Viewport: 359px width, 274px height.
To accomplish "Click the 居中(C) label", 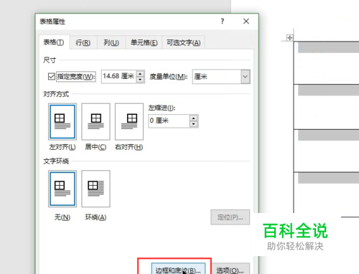I will pos(95,147).
